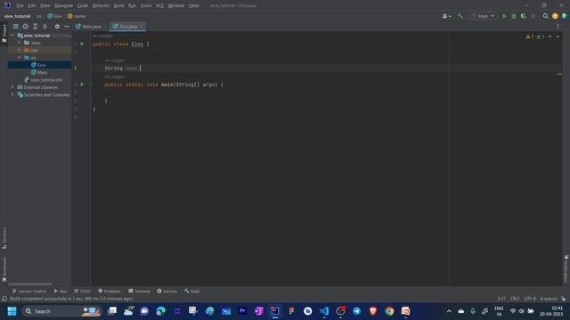Viewport: 570px width, 320px height.
Task: Open the TODO tool window
Action: (x=82, y=291)
